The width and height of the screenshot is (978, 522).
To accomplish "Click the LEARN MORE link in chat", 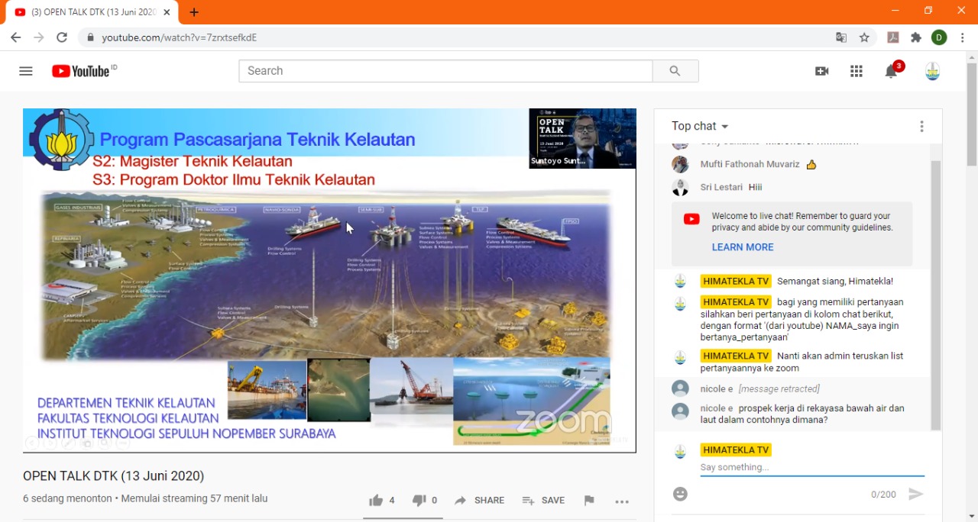I will coord(743,247).
